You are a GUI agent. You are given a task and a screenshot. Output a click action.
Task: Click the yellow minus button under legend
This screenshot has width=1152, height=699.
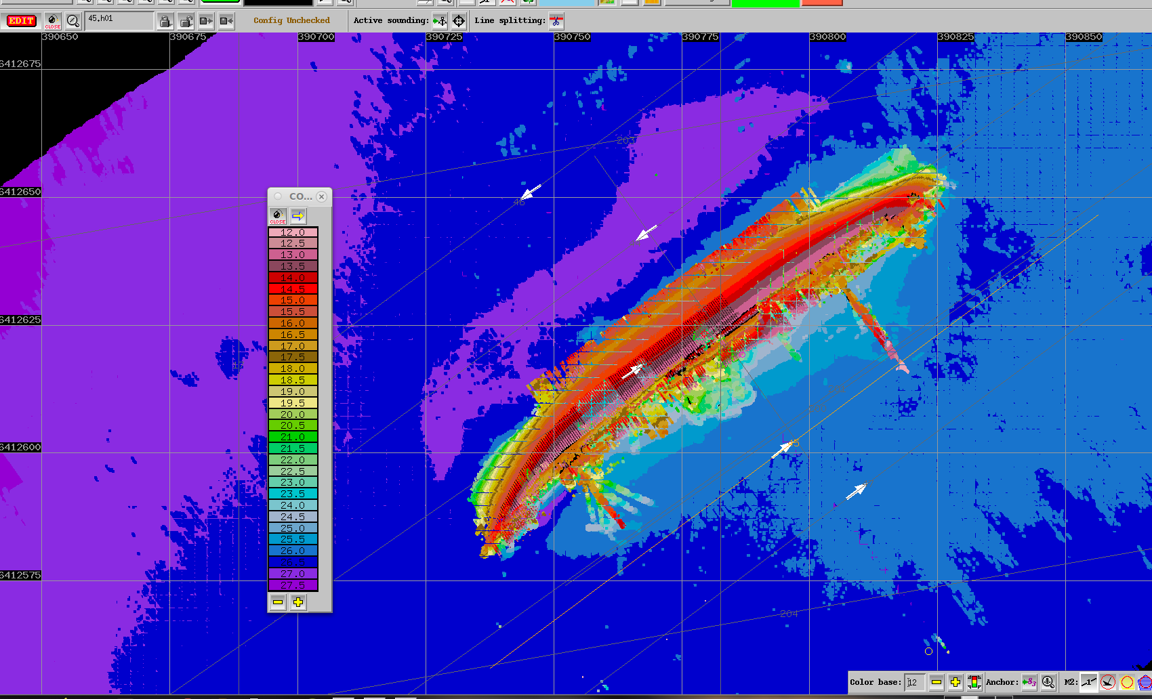coord(278,602)
